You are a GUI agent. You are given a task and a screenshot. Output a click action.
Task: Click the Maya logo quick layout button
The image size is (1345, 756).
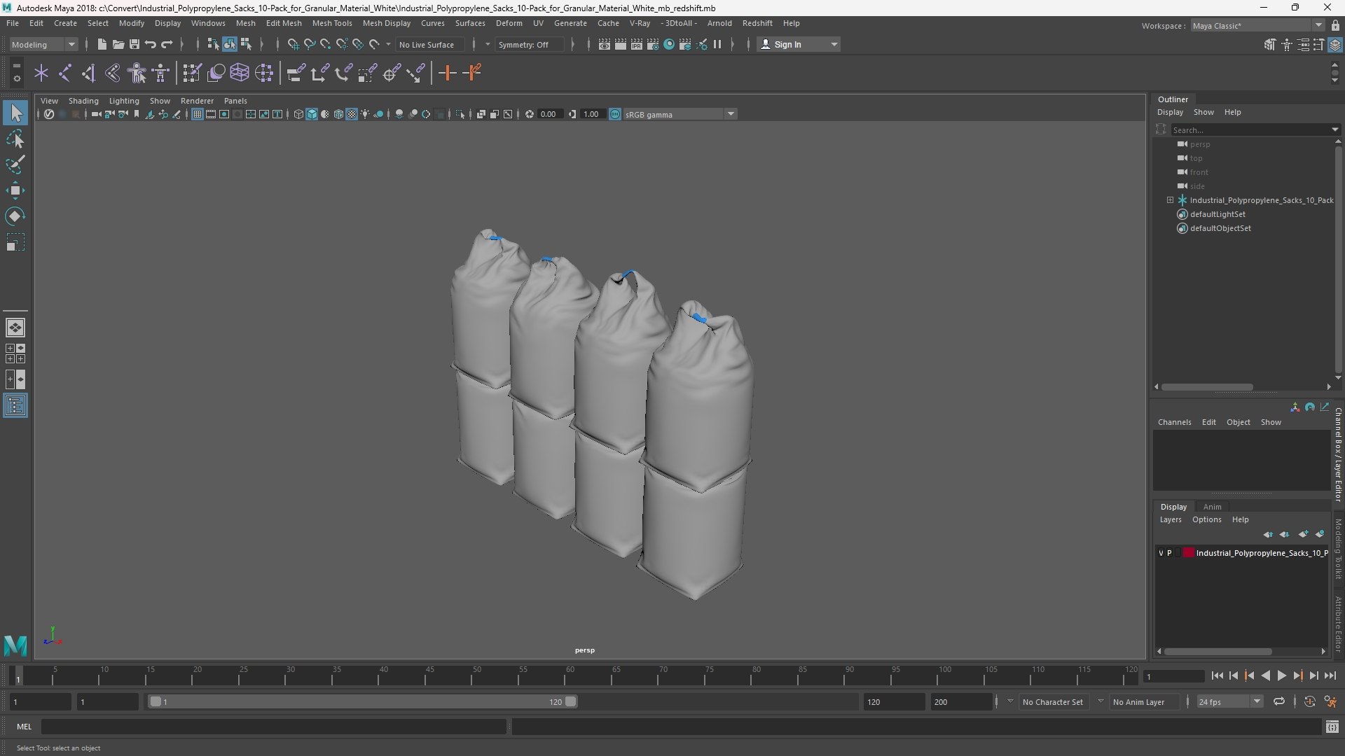pyautogui.click(x=15, y=645)
